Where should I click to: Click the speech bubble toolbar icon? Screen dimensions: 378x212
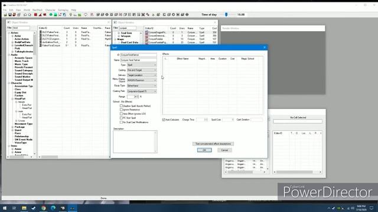[86, 15]
